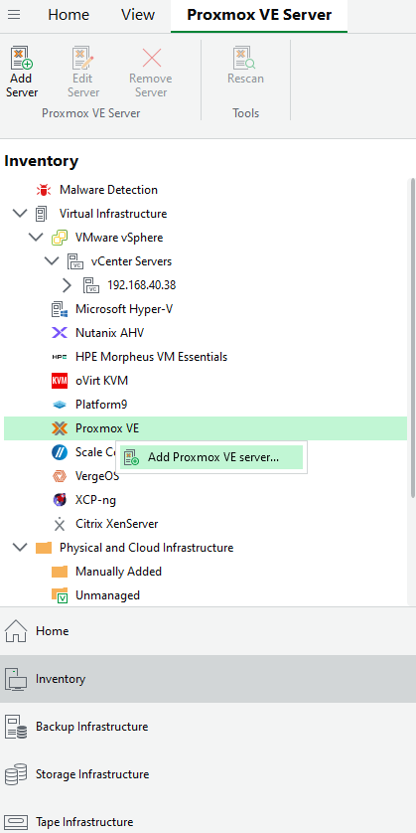Select Malware Detection tree item

[x=108, y=190]
